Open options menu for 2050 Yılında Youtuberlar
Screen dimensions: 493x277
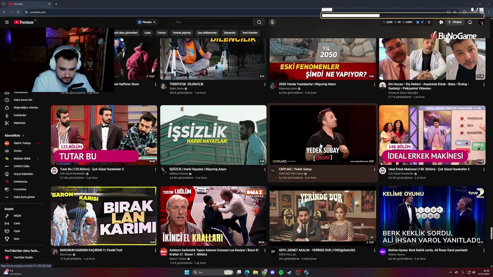(374, 84)
